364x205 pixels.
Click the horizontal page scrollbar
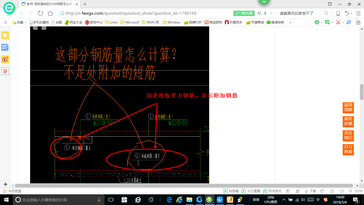click(184, 186)
